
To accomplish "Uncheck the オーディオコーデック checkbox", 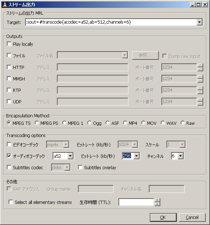I will (x=9, y=156).
